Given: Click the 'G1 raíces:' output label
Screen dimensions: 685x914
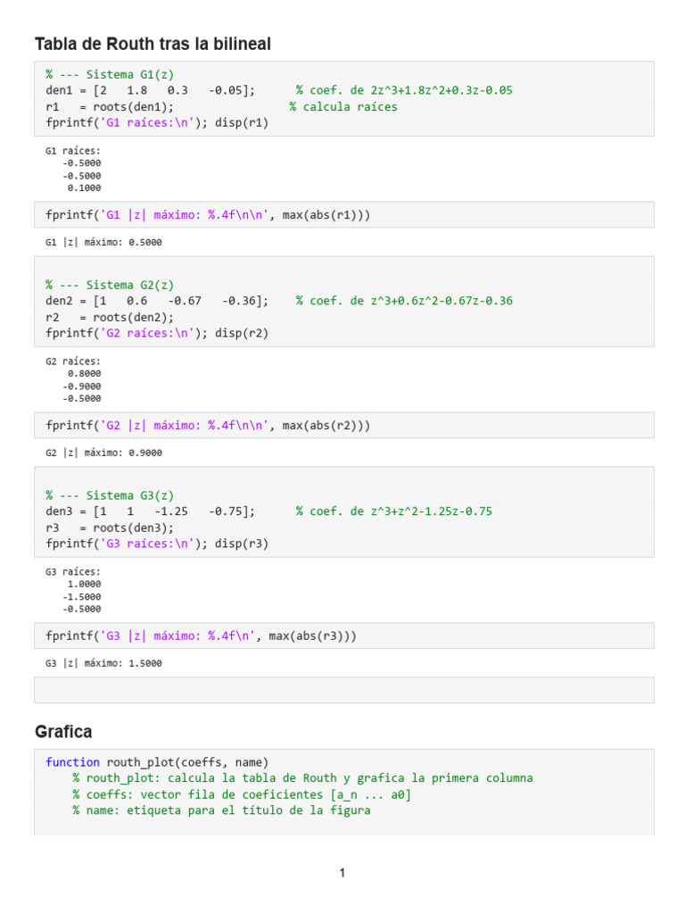Looking at the screenshot, I should coord(73,151).
